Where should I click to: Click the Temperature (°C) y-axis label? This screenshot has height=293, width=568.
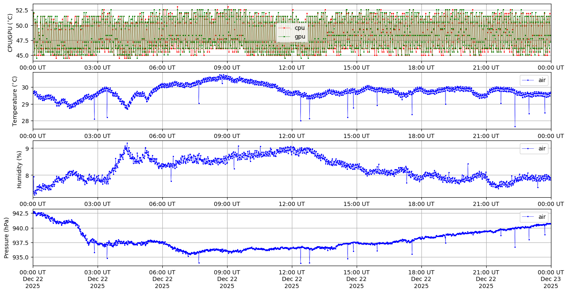point(15,101)
